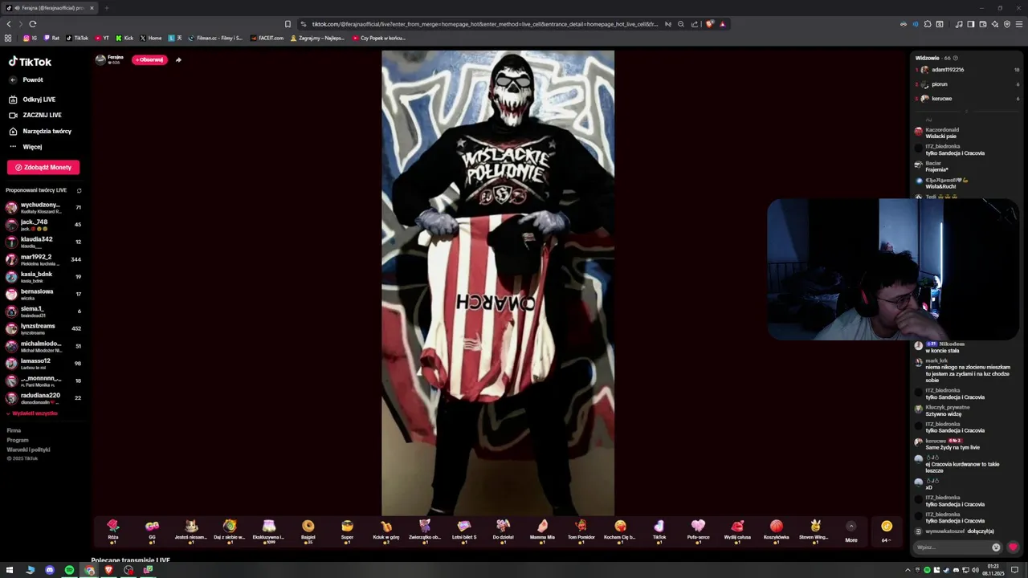Tap the heart like icon in chat
The height and width of the screenshot is (578, 1028).
[x=1013, y=547]
